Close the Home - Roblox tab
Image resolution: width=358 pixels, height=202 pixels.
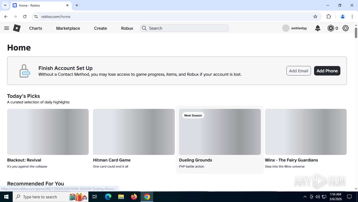(67, 5)
